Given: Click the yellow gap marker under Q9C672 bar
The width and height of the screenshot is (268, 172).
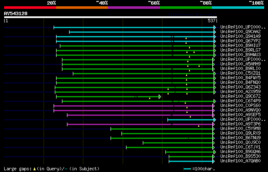Looking at the screenshot, I should point(150,98).
